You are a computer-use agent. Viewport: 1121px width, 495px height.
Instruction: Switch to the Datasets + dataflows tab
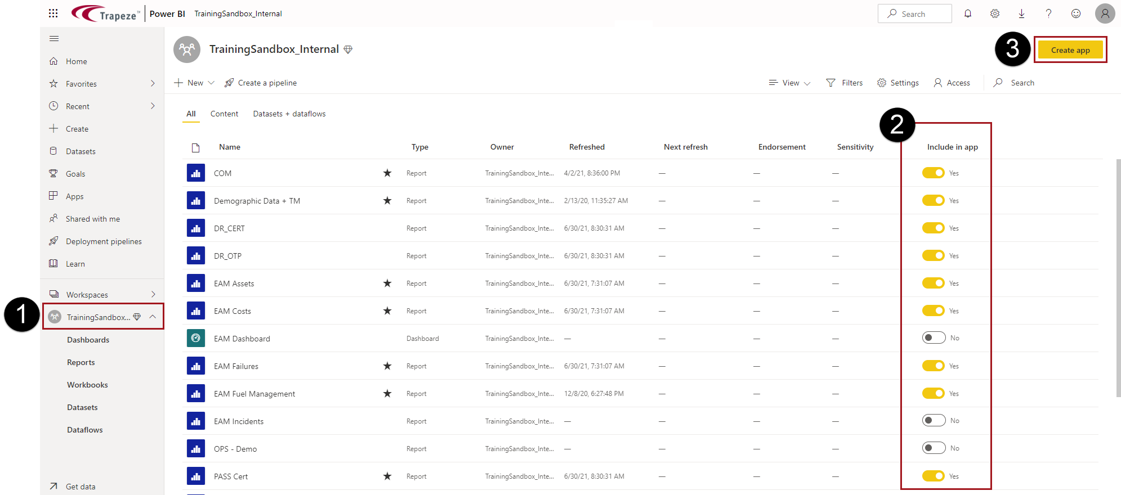pyautogui.click(x=289, y=114)
